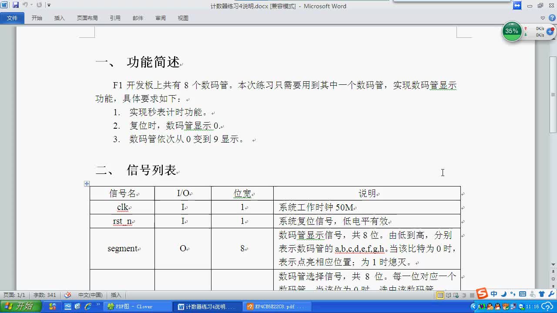The image size is (557, 313).
Task: Open the 审阅 ribbon tab
Action: (x=161, y=18)
